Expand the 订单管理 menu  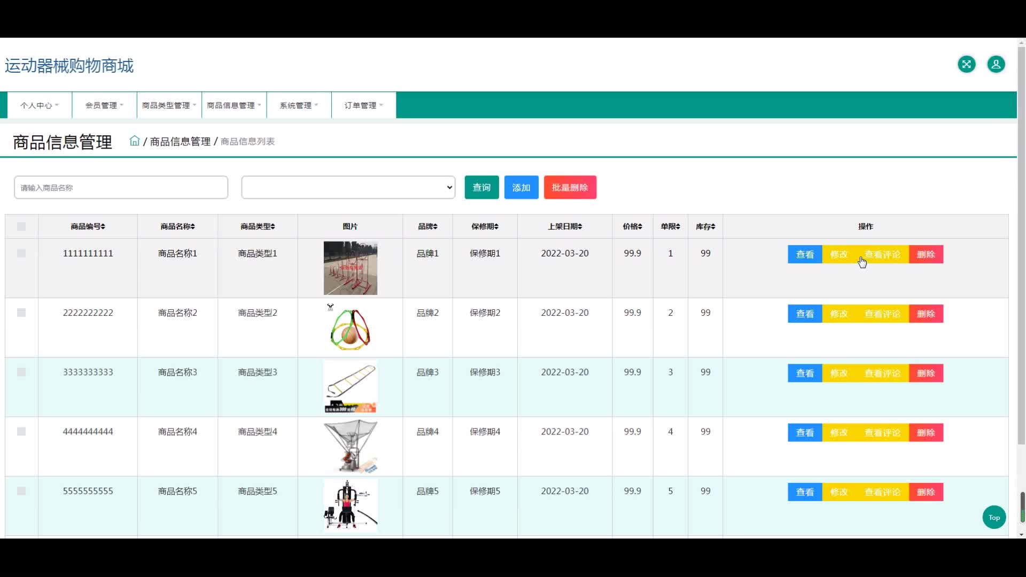[x=363, y=105]
